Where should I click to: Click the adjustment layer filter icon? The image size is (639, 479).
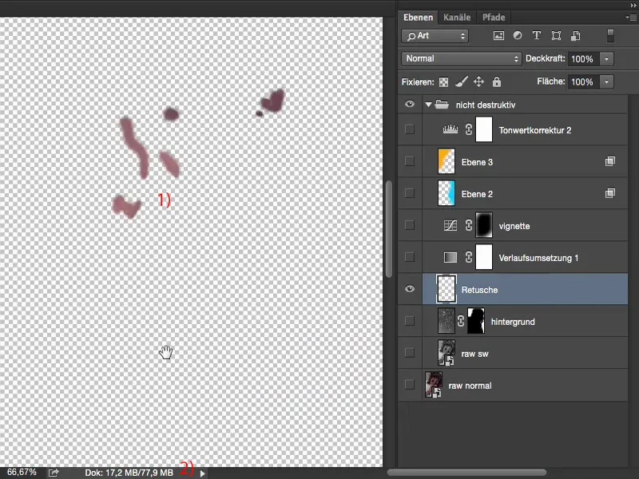(x=518, y=35)
